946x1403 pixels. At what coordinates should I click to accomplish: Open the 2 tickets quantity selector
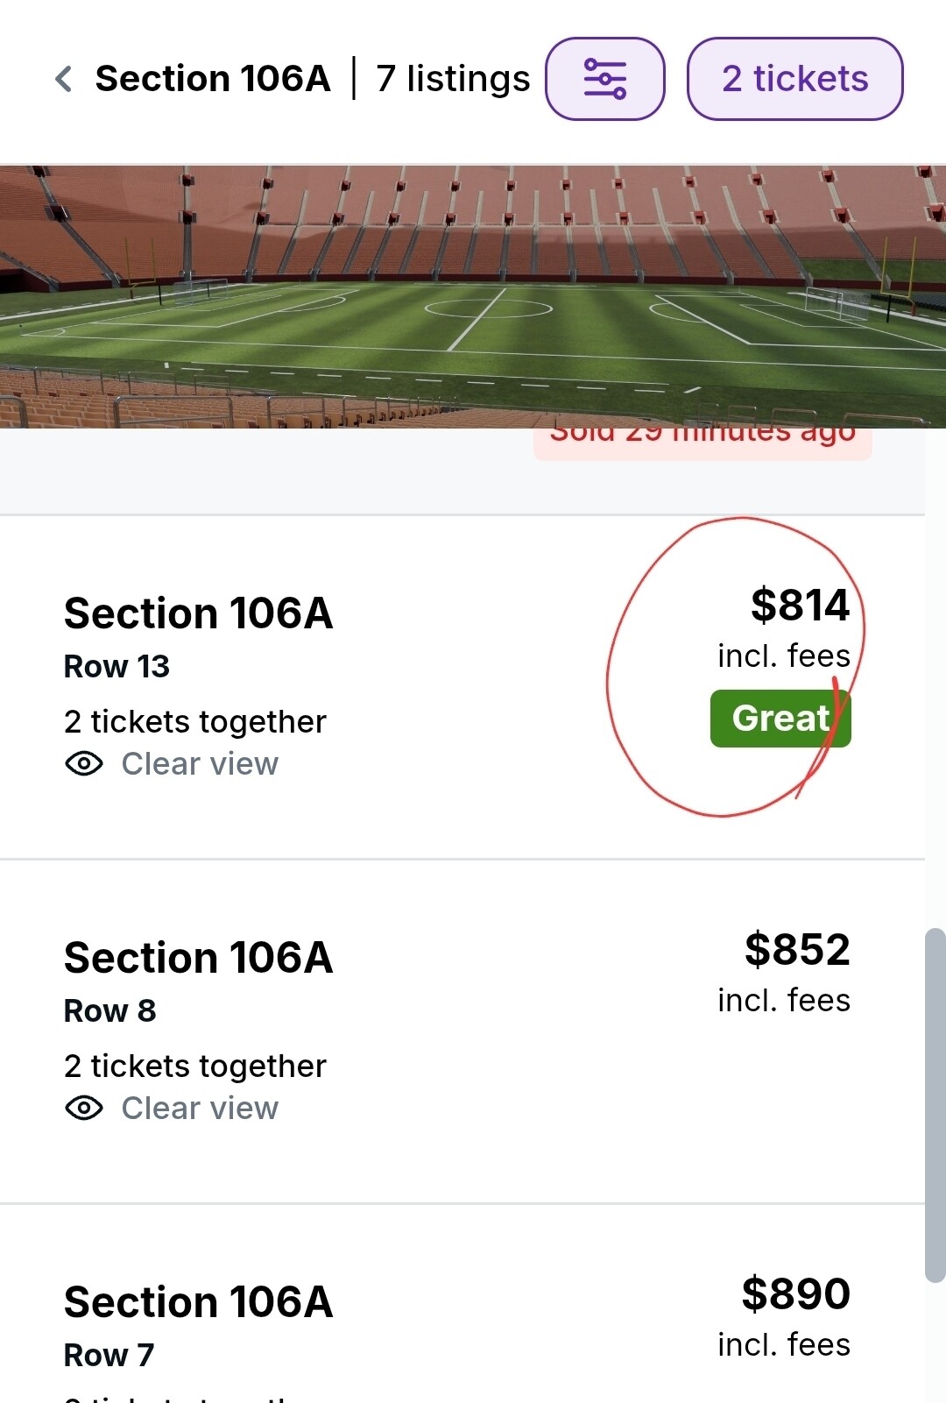pyautogui.click(x=794, y=79)
